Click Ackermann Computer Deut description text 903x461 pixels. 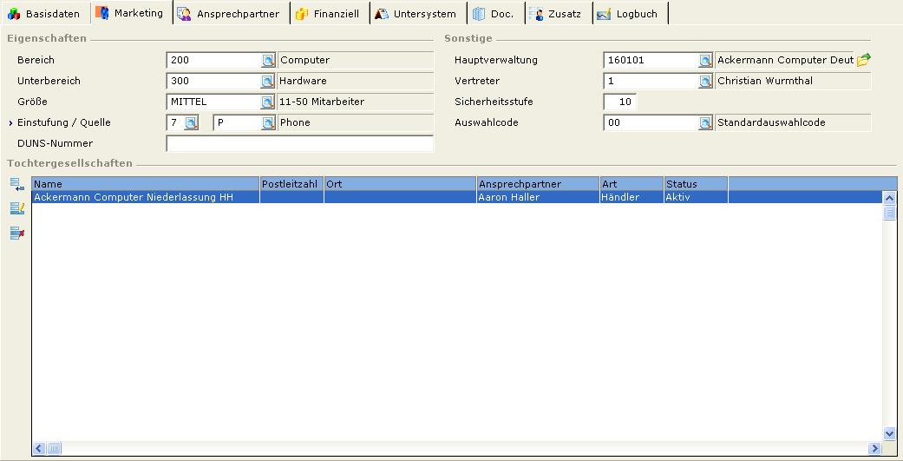786,60
